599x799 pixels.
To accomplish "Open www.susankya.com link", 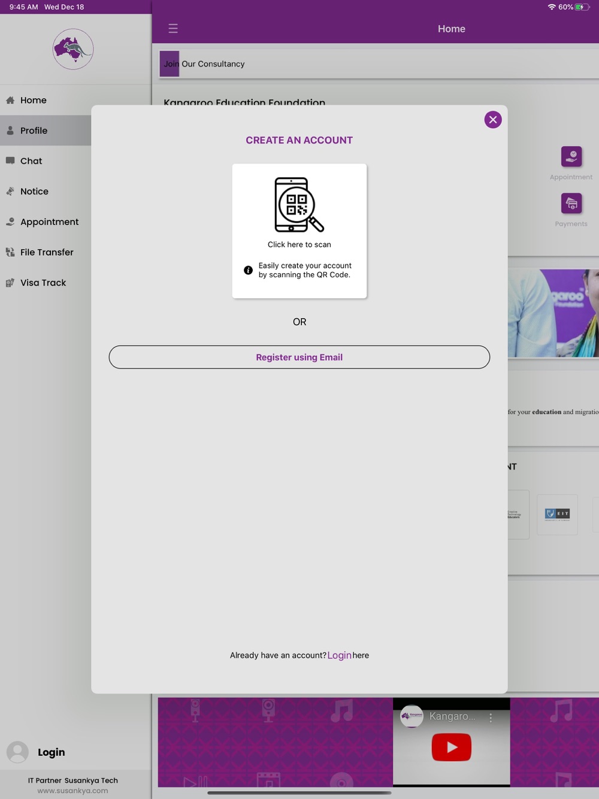I will (72, 791).
